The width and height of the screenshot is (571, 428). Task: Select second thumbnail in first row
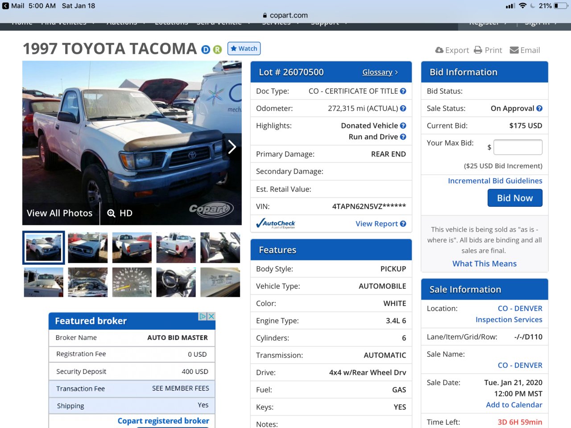point(88,247)
